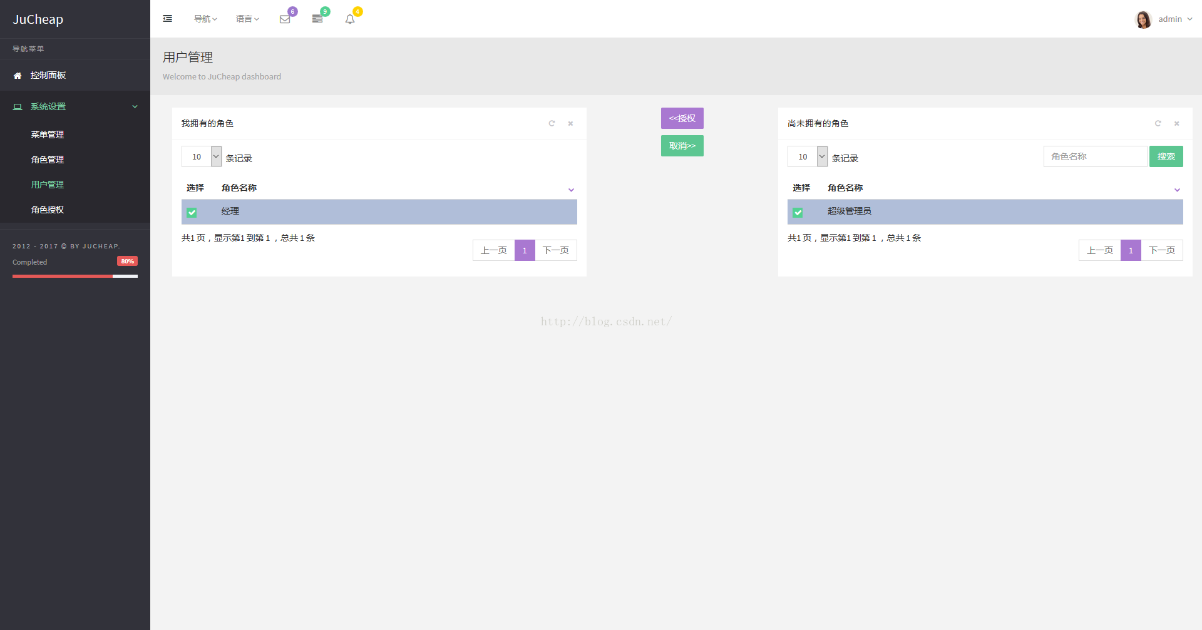The height and width of the screenshot is (630, 1202).
Task: Open records-per-page dropdown in 我拥有的角色
Action: pos(202,156)
